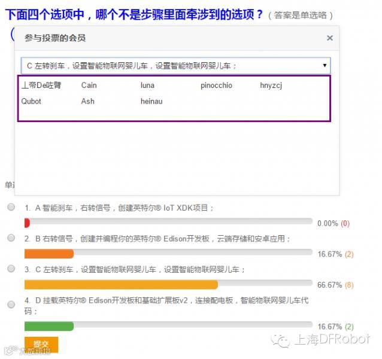This screenshot has width=382, height=359.
Task: Click the yellow progress bar showing 66.67%
Action: pyautogui.click(x=121, y=285)
